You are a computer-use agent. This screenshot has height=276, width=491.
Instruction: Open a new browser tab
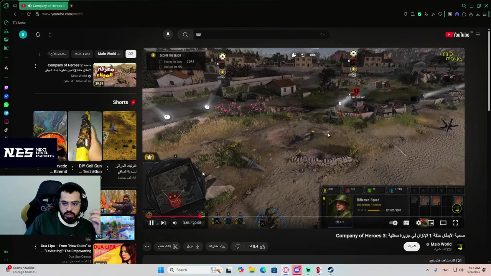pyautogui.click(x=71, y=6)
